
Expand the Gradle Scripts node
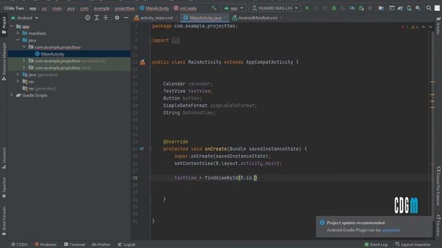click(12, 95)
